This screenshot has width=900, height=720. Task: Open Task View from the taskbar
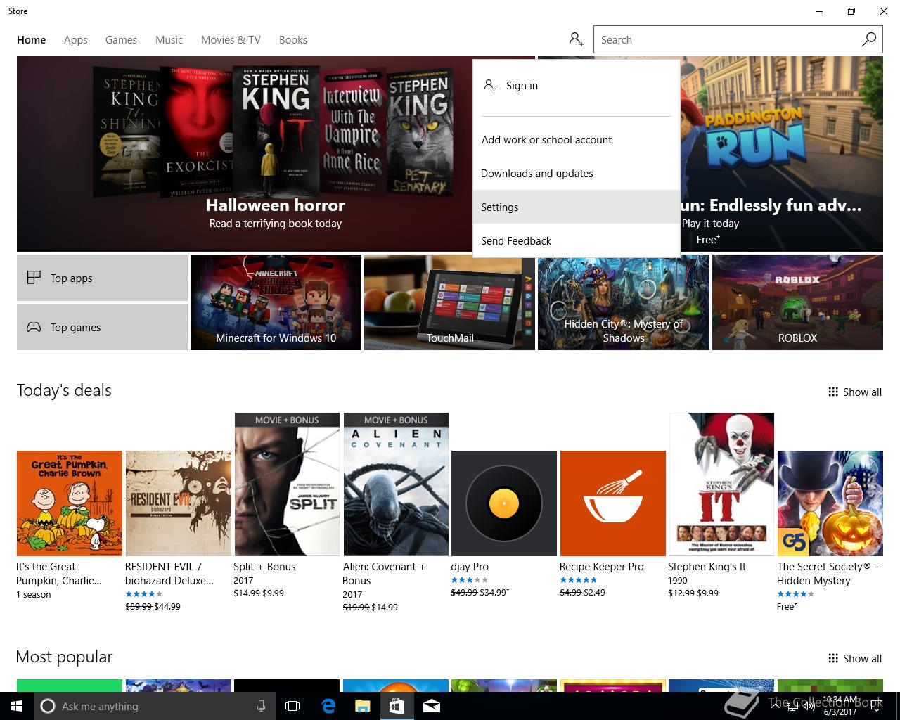292,706
